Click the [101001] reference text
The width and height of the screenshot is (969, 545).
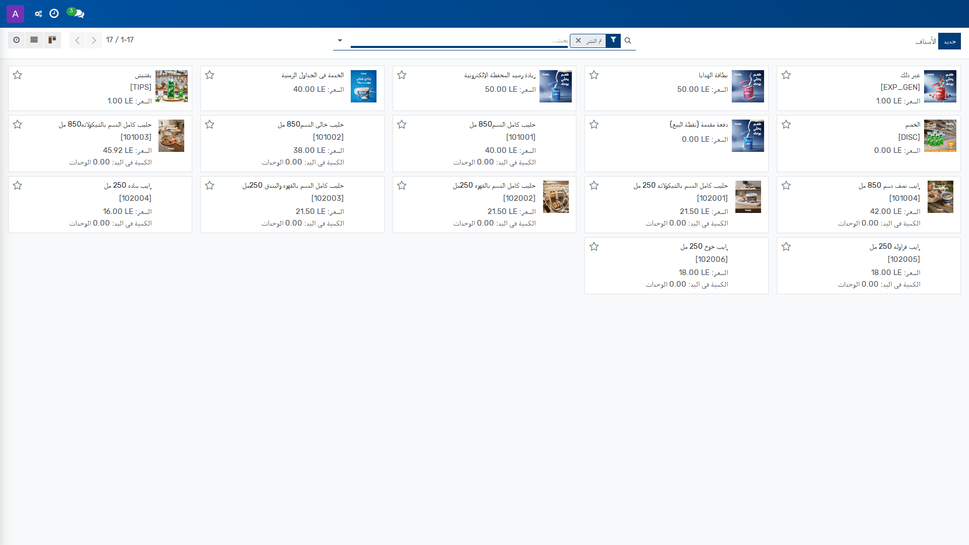point(520,137)
